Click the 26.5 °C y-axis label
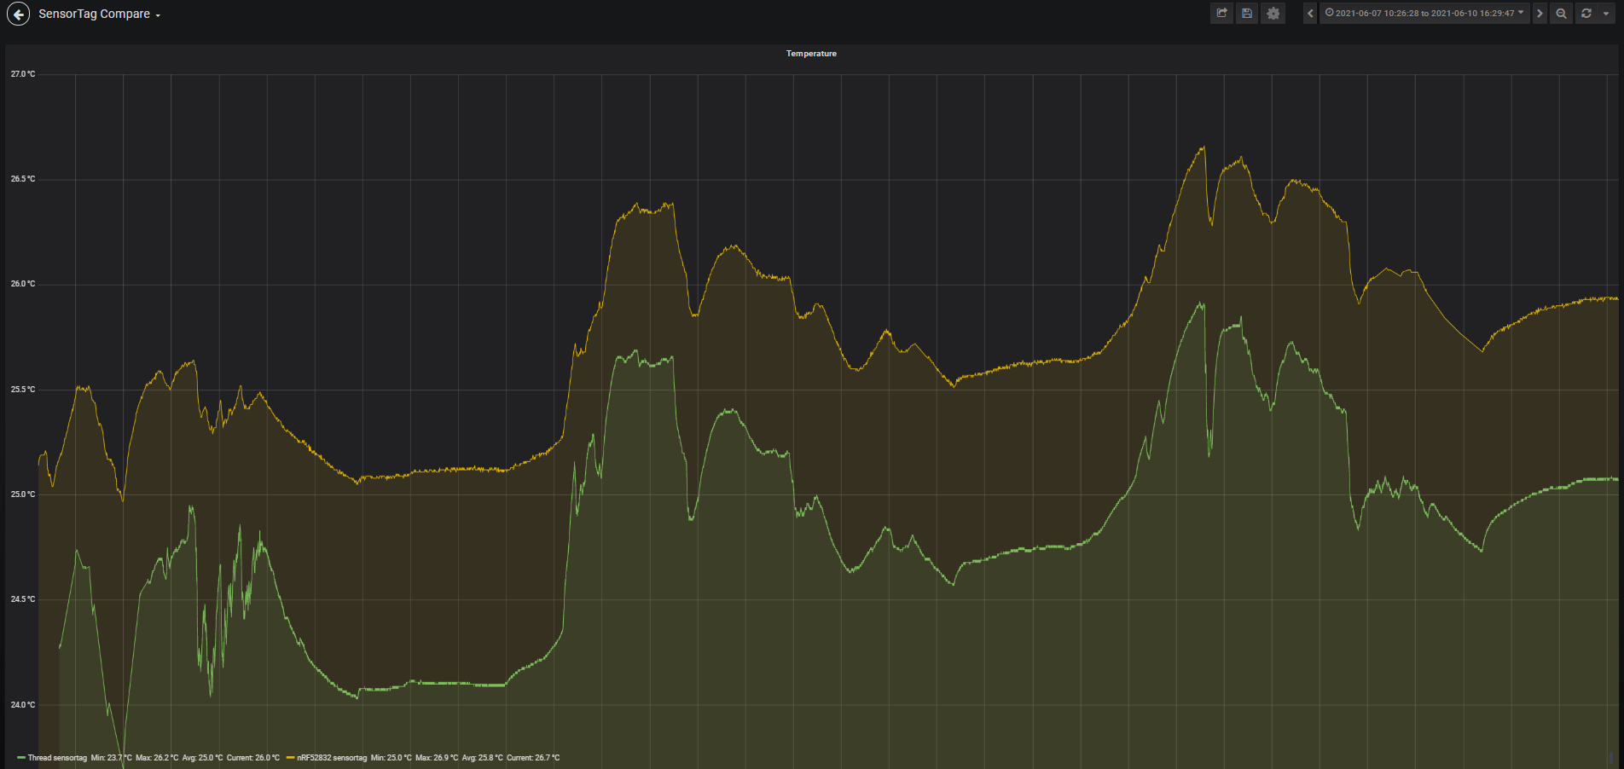Viewport: 1624px width, 769px height. pyautogui.click(x=23, y=179)
